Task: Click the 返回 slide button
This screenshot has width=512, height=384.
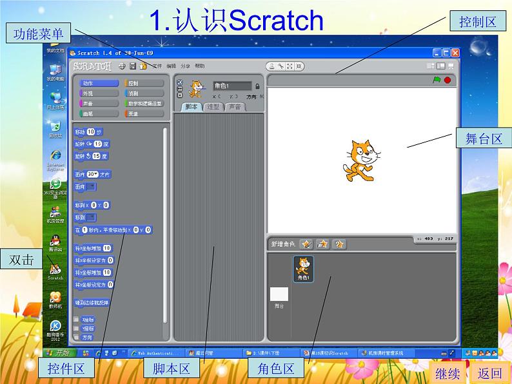Action: point(489,373)
